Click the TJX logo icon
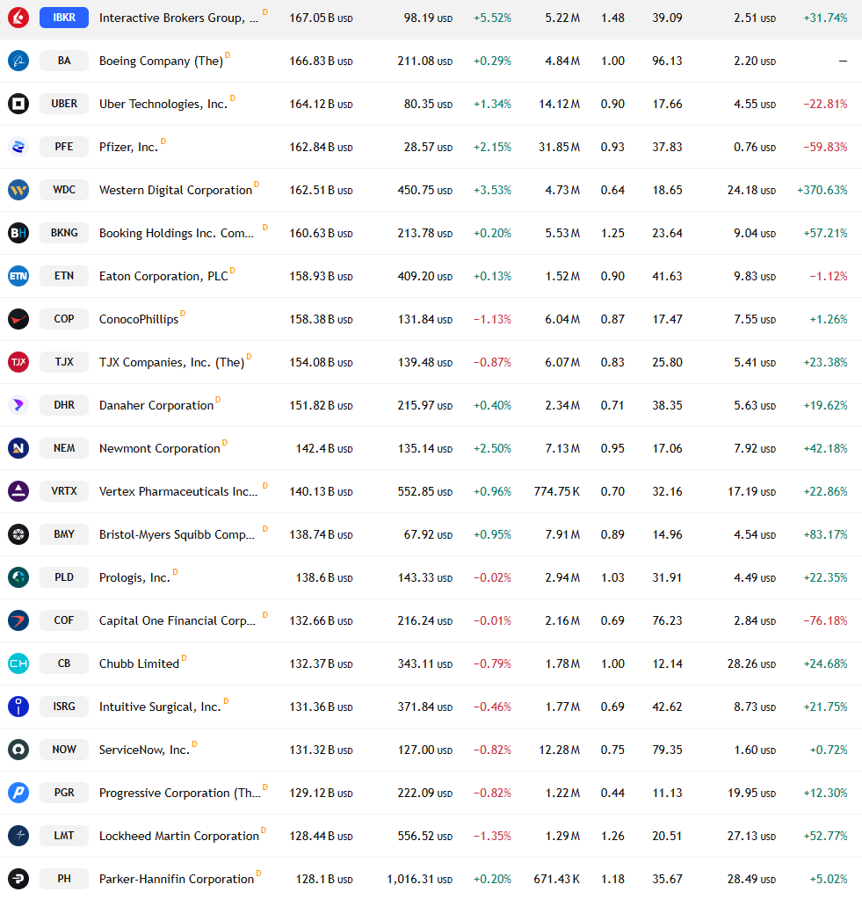Viewport: 862px width, 899px height. point(18,362)
